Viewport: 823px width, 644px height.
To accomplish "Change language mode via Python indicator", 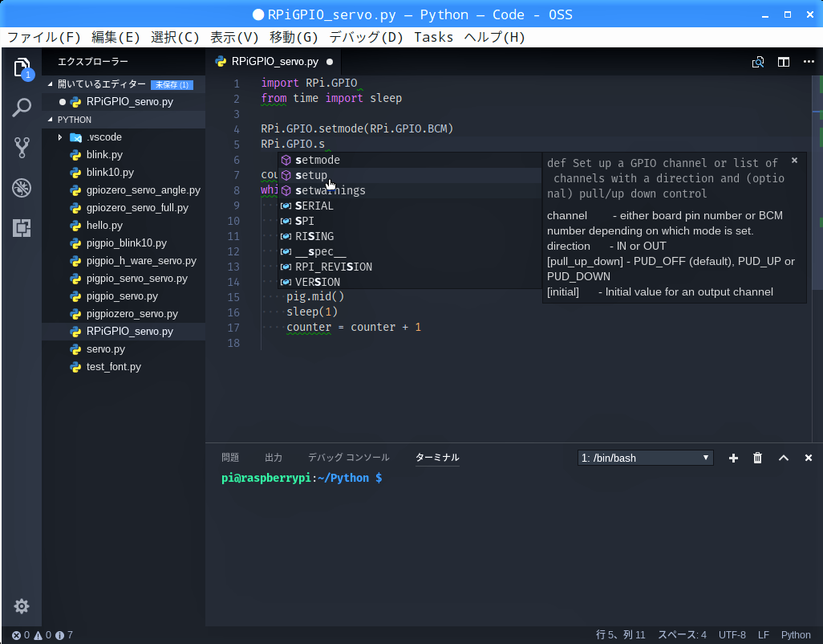I will (x=796, y=635).
